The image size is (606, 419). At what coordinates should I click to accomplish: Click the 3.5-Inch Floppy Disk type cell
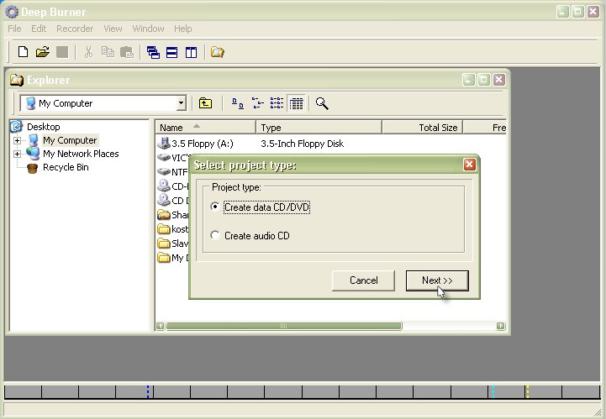tap(302, 144)
